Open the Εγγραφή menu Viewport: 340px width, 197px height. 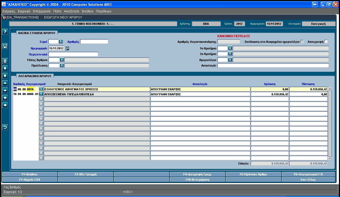(24, 11)
